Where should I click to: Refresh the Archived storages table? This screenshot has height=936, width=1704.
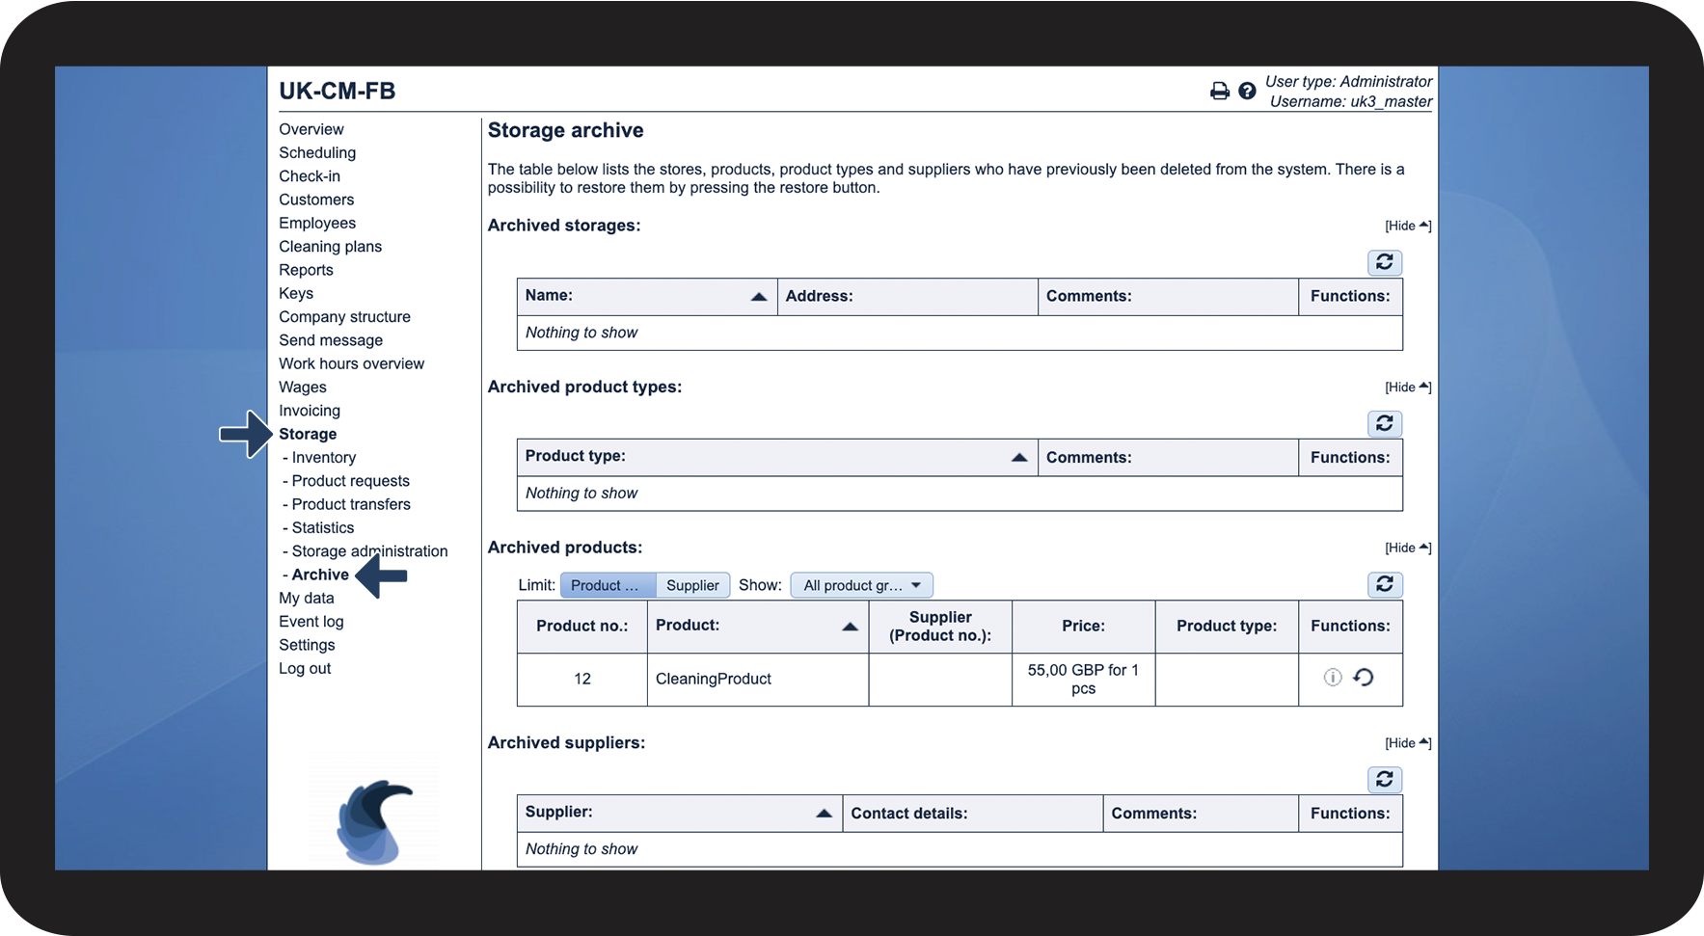(x=1384, y=262)
